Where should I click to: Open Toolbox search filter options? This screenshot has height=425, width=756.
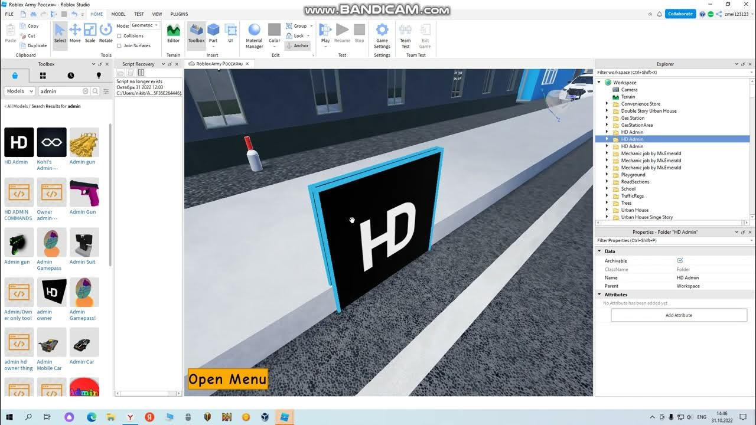tap(106, 91)
